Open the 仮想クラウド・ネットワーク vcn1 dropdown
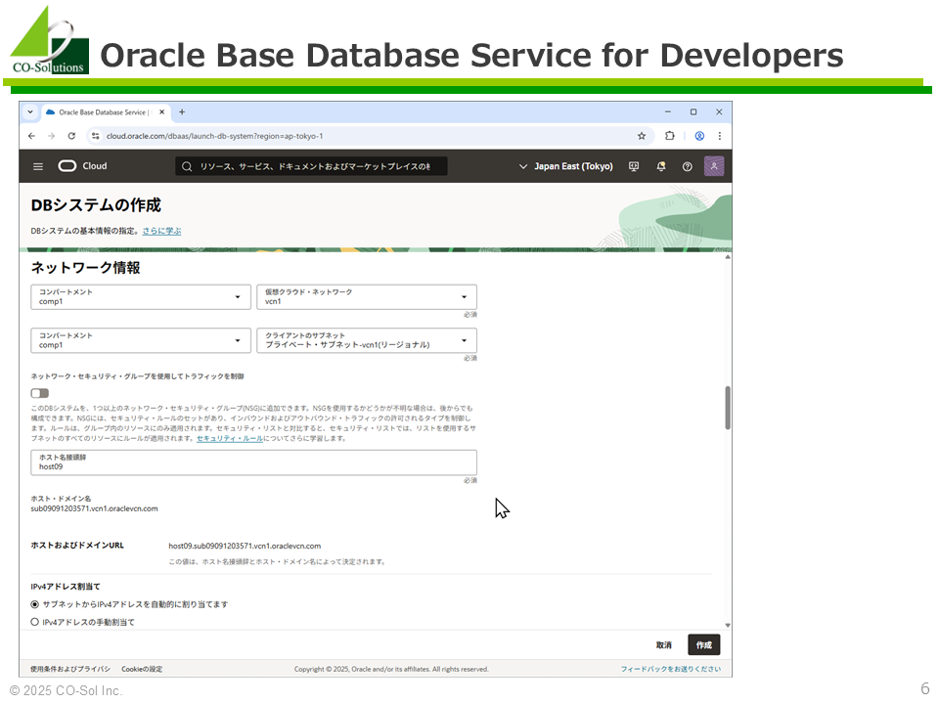Image resolution: width=939 pixels, height=704 pixels. 367,297
